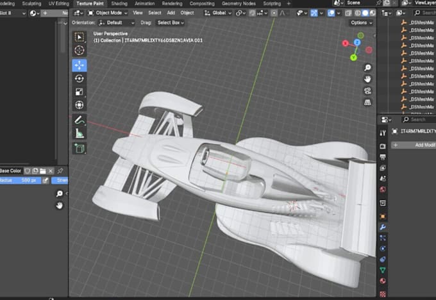
Task: Activate the Move tool
Action: [80, 65]
